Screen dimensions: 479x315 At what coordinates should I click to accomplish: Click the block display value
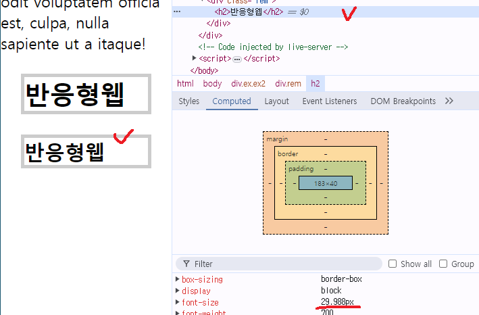tap(331, 290)
